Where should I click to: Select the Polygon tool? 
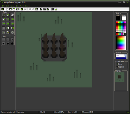(12, 19)
